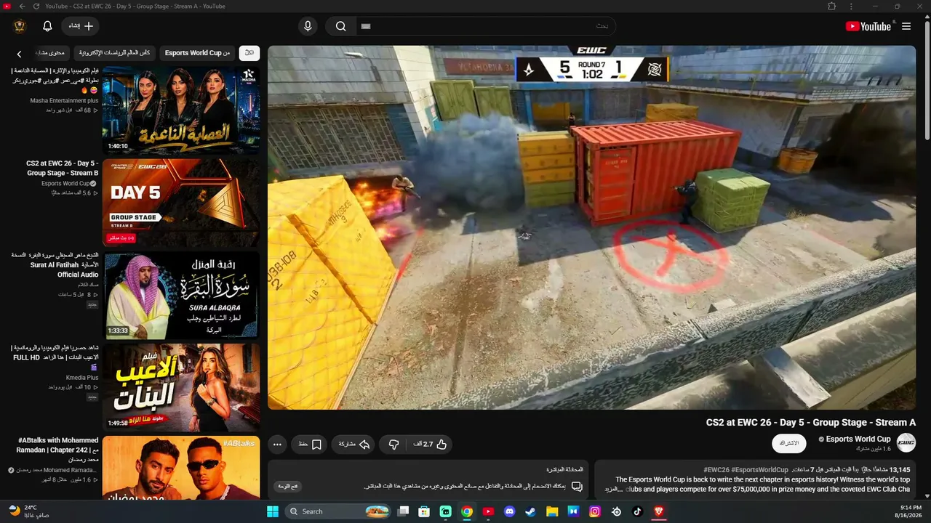Open the YouTube notifications bell
Viewport: 931px width, 523px height.
[x=47, y=26]
